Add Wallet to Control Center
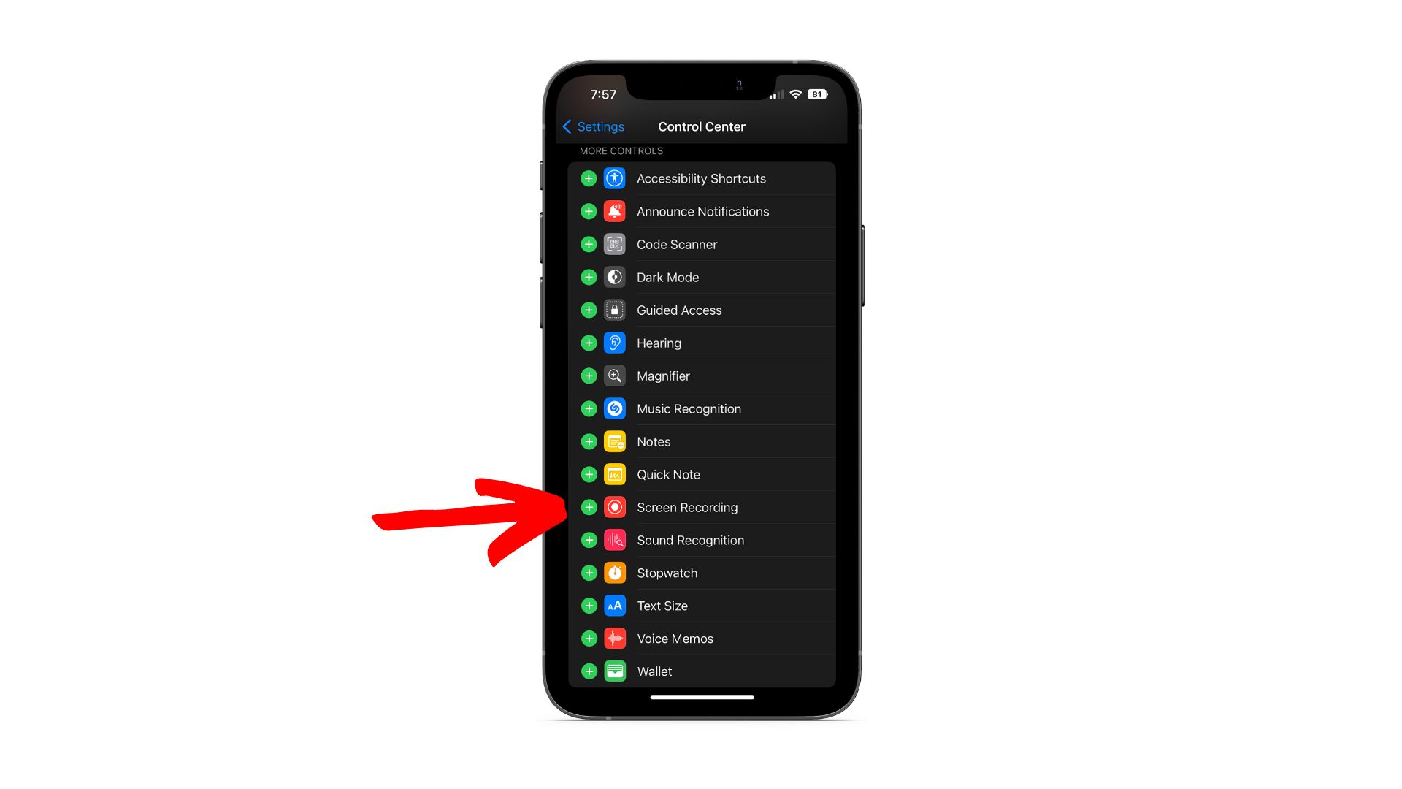This screenshot has height=789, width=1402. pos(587,671)
